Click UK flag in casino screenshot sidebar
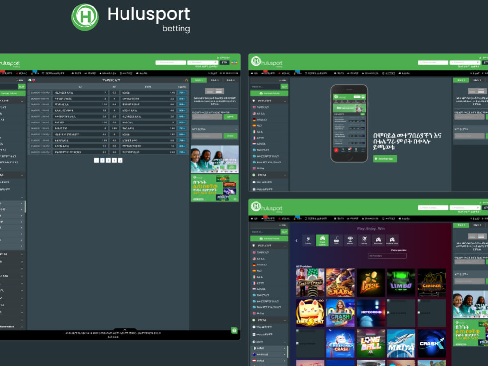The image size is (488, 366). pos(254,252)
